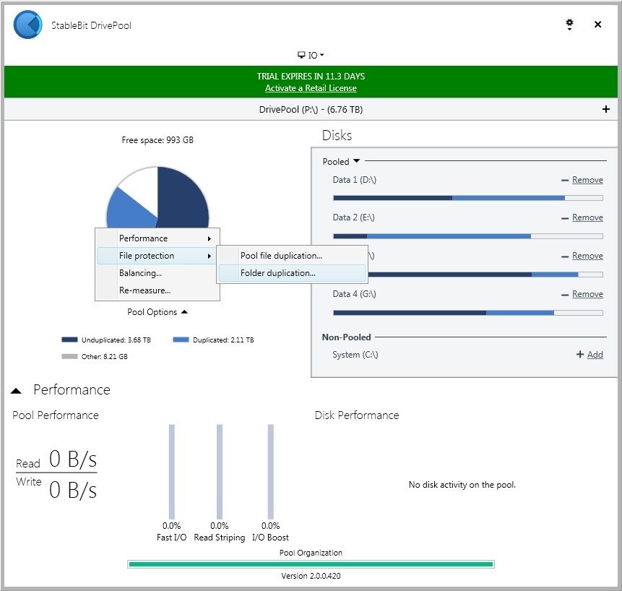This screenshot has width=622, height=591.
Task: Click the Unduplicated dark blue legend swatch
Action: [x=69, y=340]
